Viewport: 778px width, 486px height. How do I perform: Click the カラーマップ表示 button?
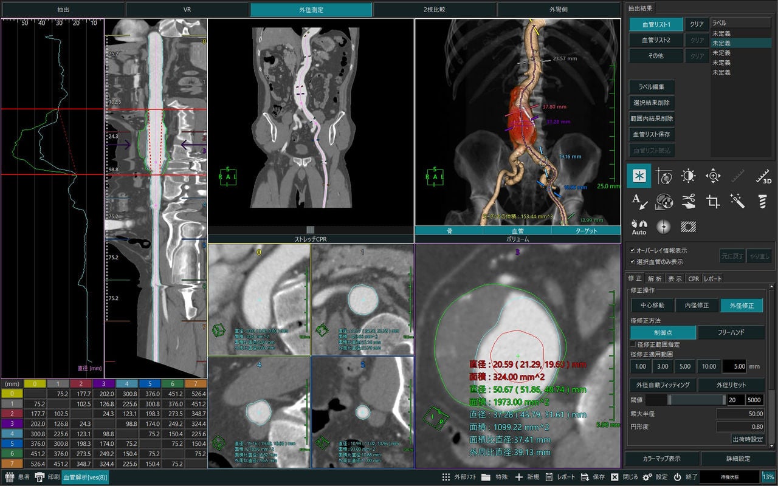[x=662, y=459]
